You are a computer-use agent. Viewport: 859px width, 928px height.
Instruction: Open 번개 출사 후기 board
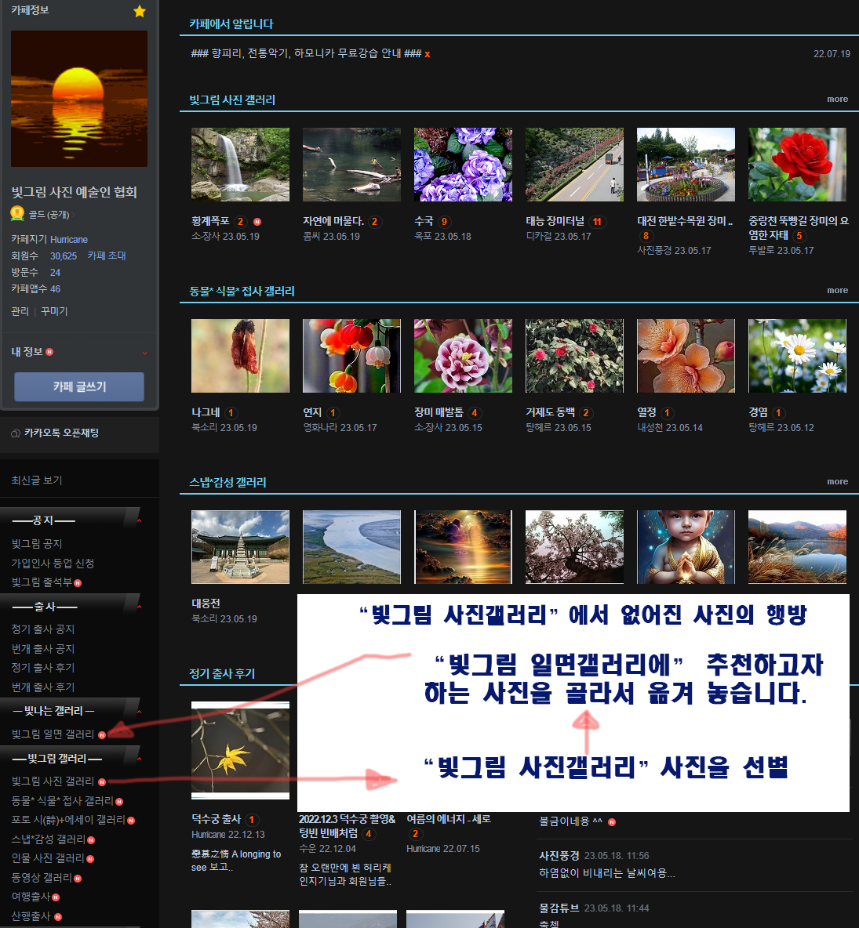42,687
